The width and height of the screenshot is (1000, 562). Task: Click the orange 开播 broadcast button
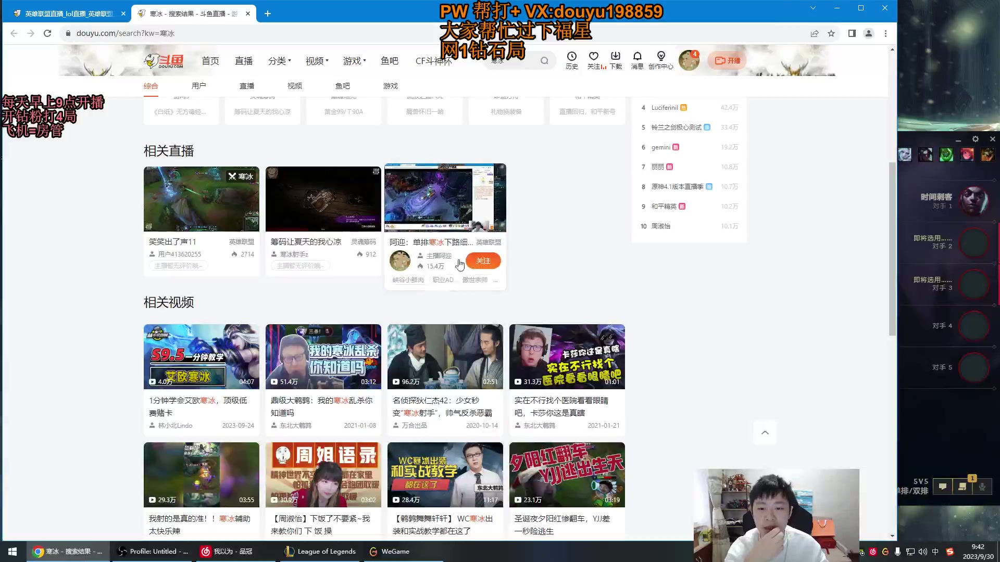[x=727, y=60]
